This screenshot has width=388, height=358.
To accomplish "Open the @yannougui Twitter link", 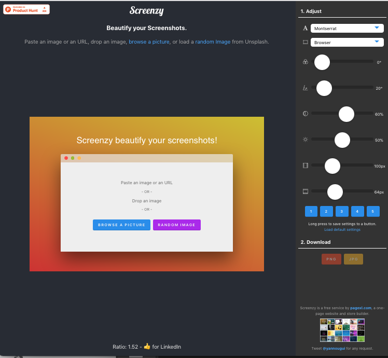I will [x=334, y=348].
